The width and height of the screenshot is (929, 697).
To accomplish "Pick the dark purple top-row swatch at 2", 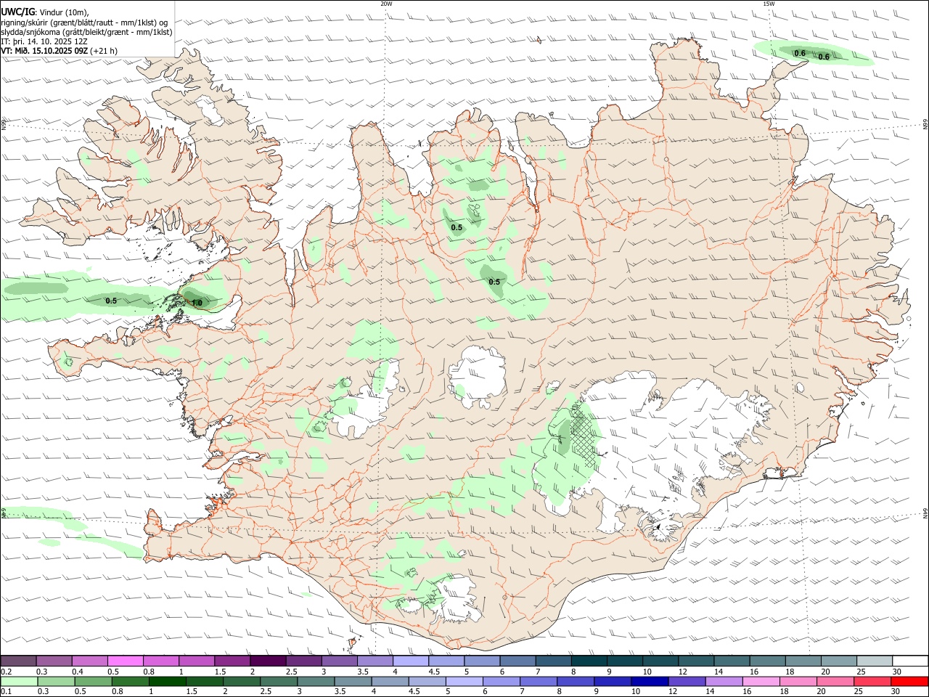I will pyautogui.click(x=268, y=661).
